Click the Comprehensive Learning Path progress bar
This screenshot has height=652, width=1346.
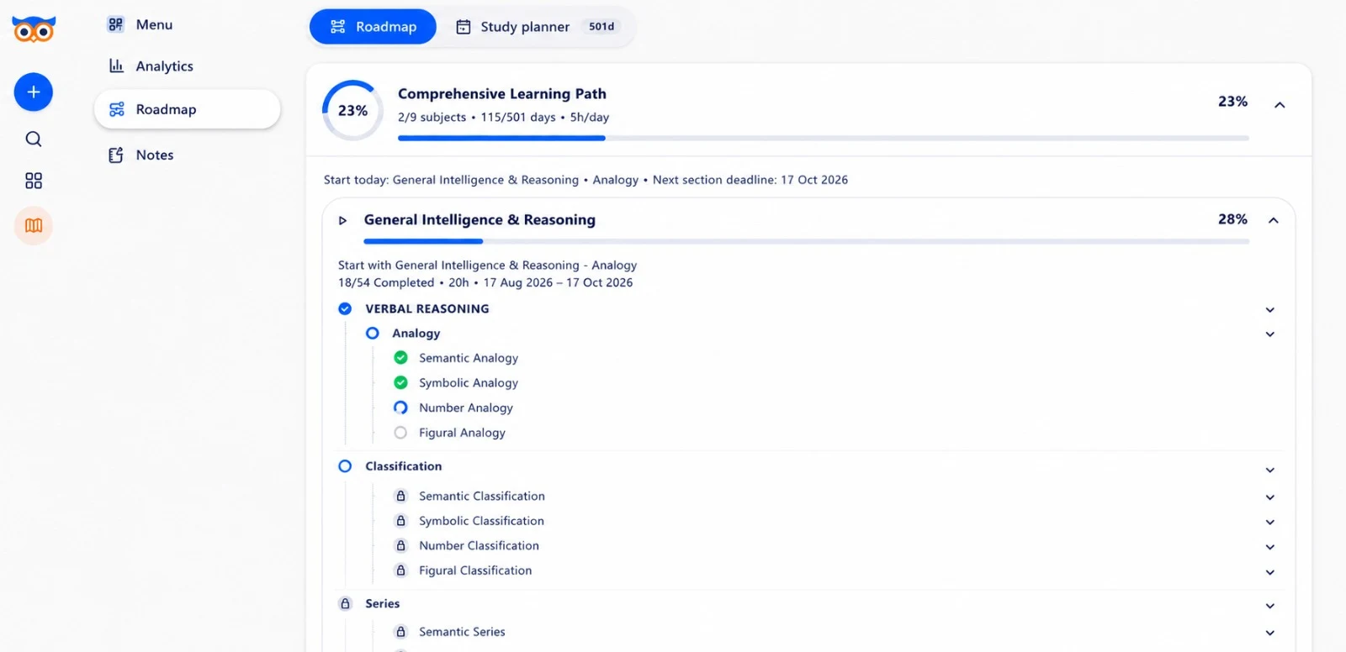(x=824, y=138)
